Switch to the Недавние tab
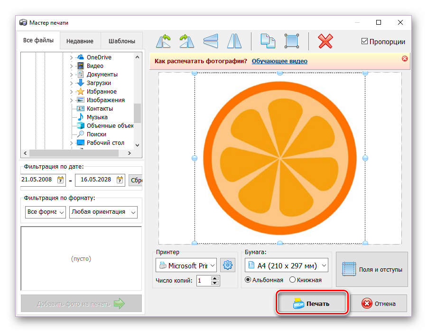427x332 pixels. pyautogui.click(x=80, y=41)
